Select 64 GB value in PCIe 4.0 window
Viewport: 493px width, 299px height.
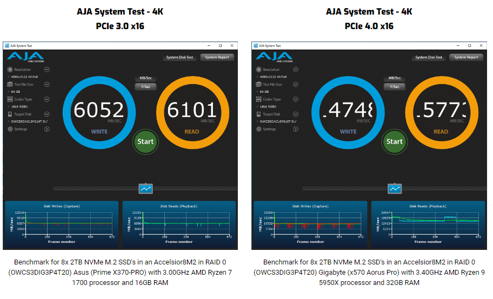tap(264, 92)
